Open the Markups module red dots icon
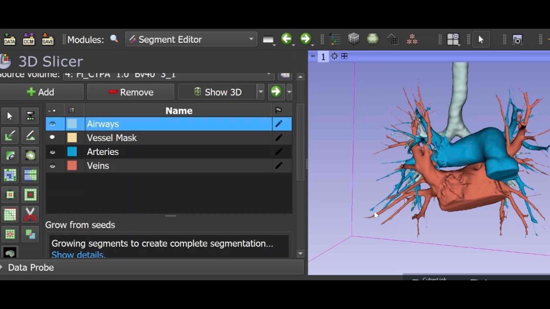Viewport: 550px width, 309px height. (x=412, y=39)
